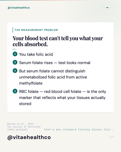Click the numbered circle icon 2
The width and height of the screenshot is (121, 152).
[15, 62]
